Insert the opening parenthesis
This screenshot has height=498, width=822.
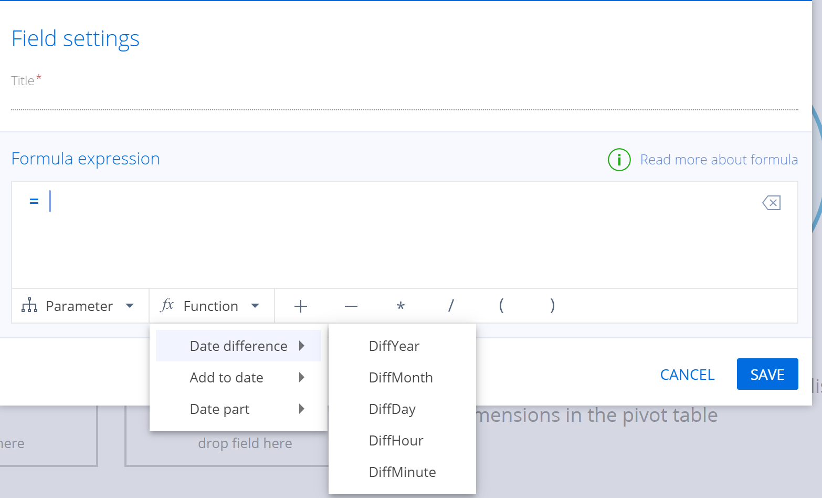click(x=501, y=306)
